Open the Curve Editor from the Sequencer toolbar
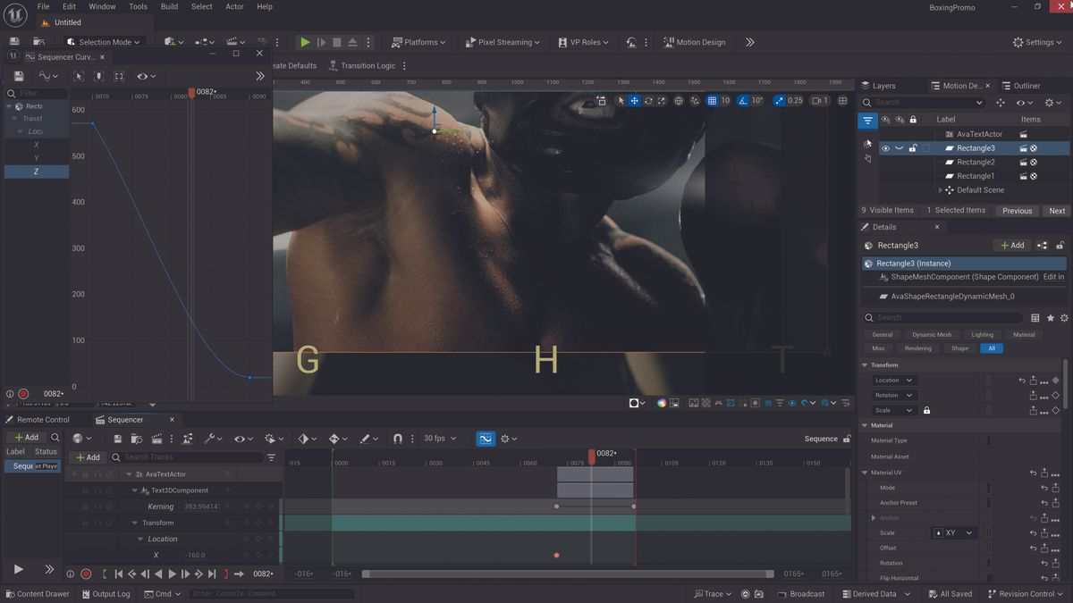 click(x=486, y=438)
